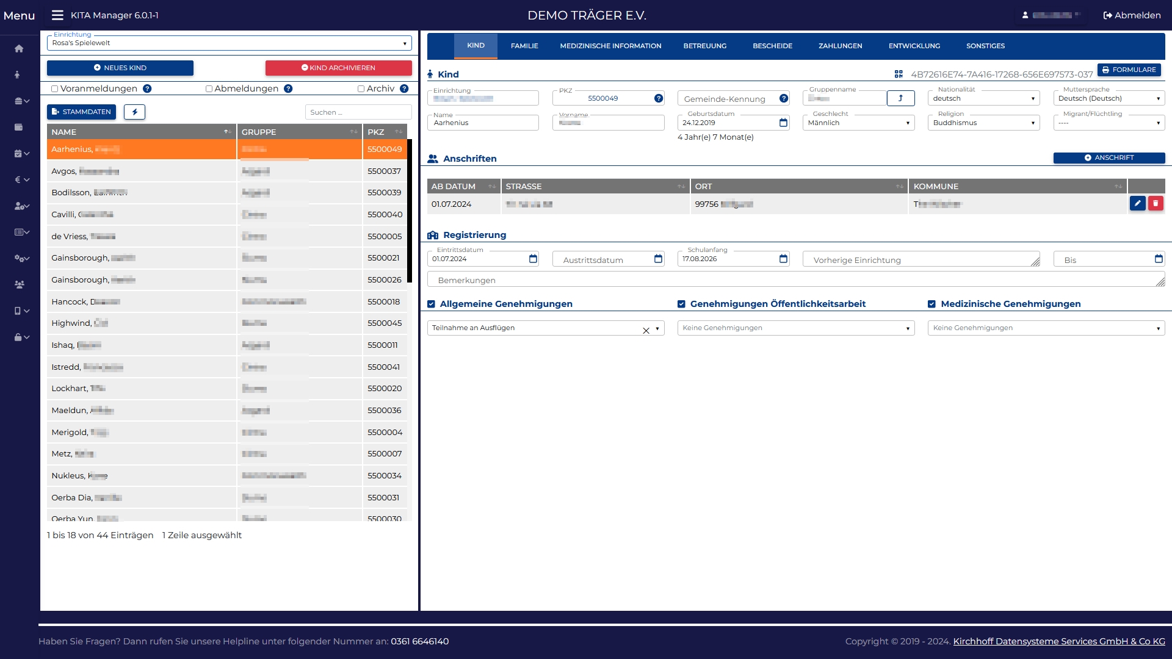Image resolution: width=1172 pixels, height=659 pixels.
Task: Toggle the hamburger menu icon
Action: tap(57, 15)
